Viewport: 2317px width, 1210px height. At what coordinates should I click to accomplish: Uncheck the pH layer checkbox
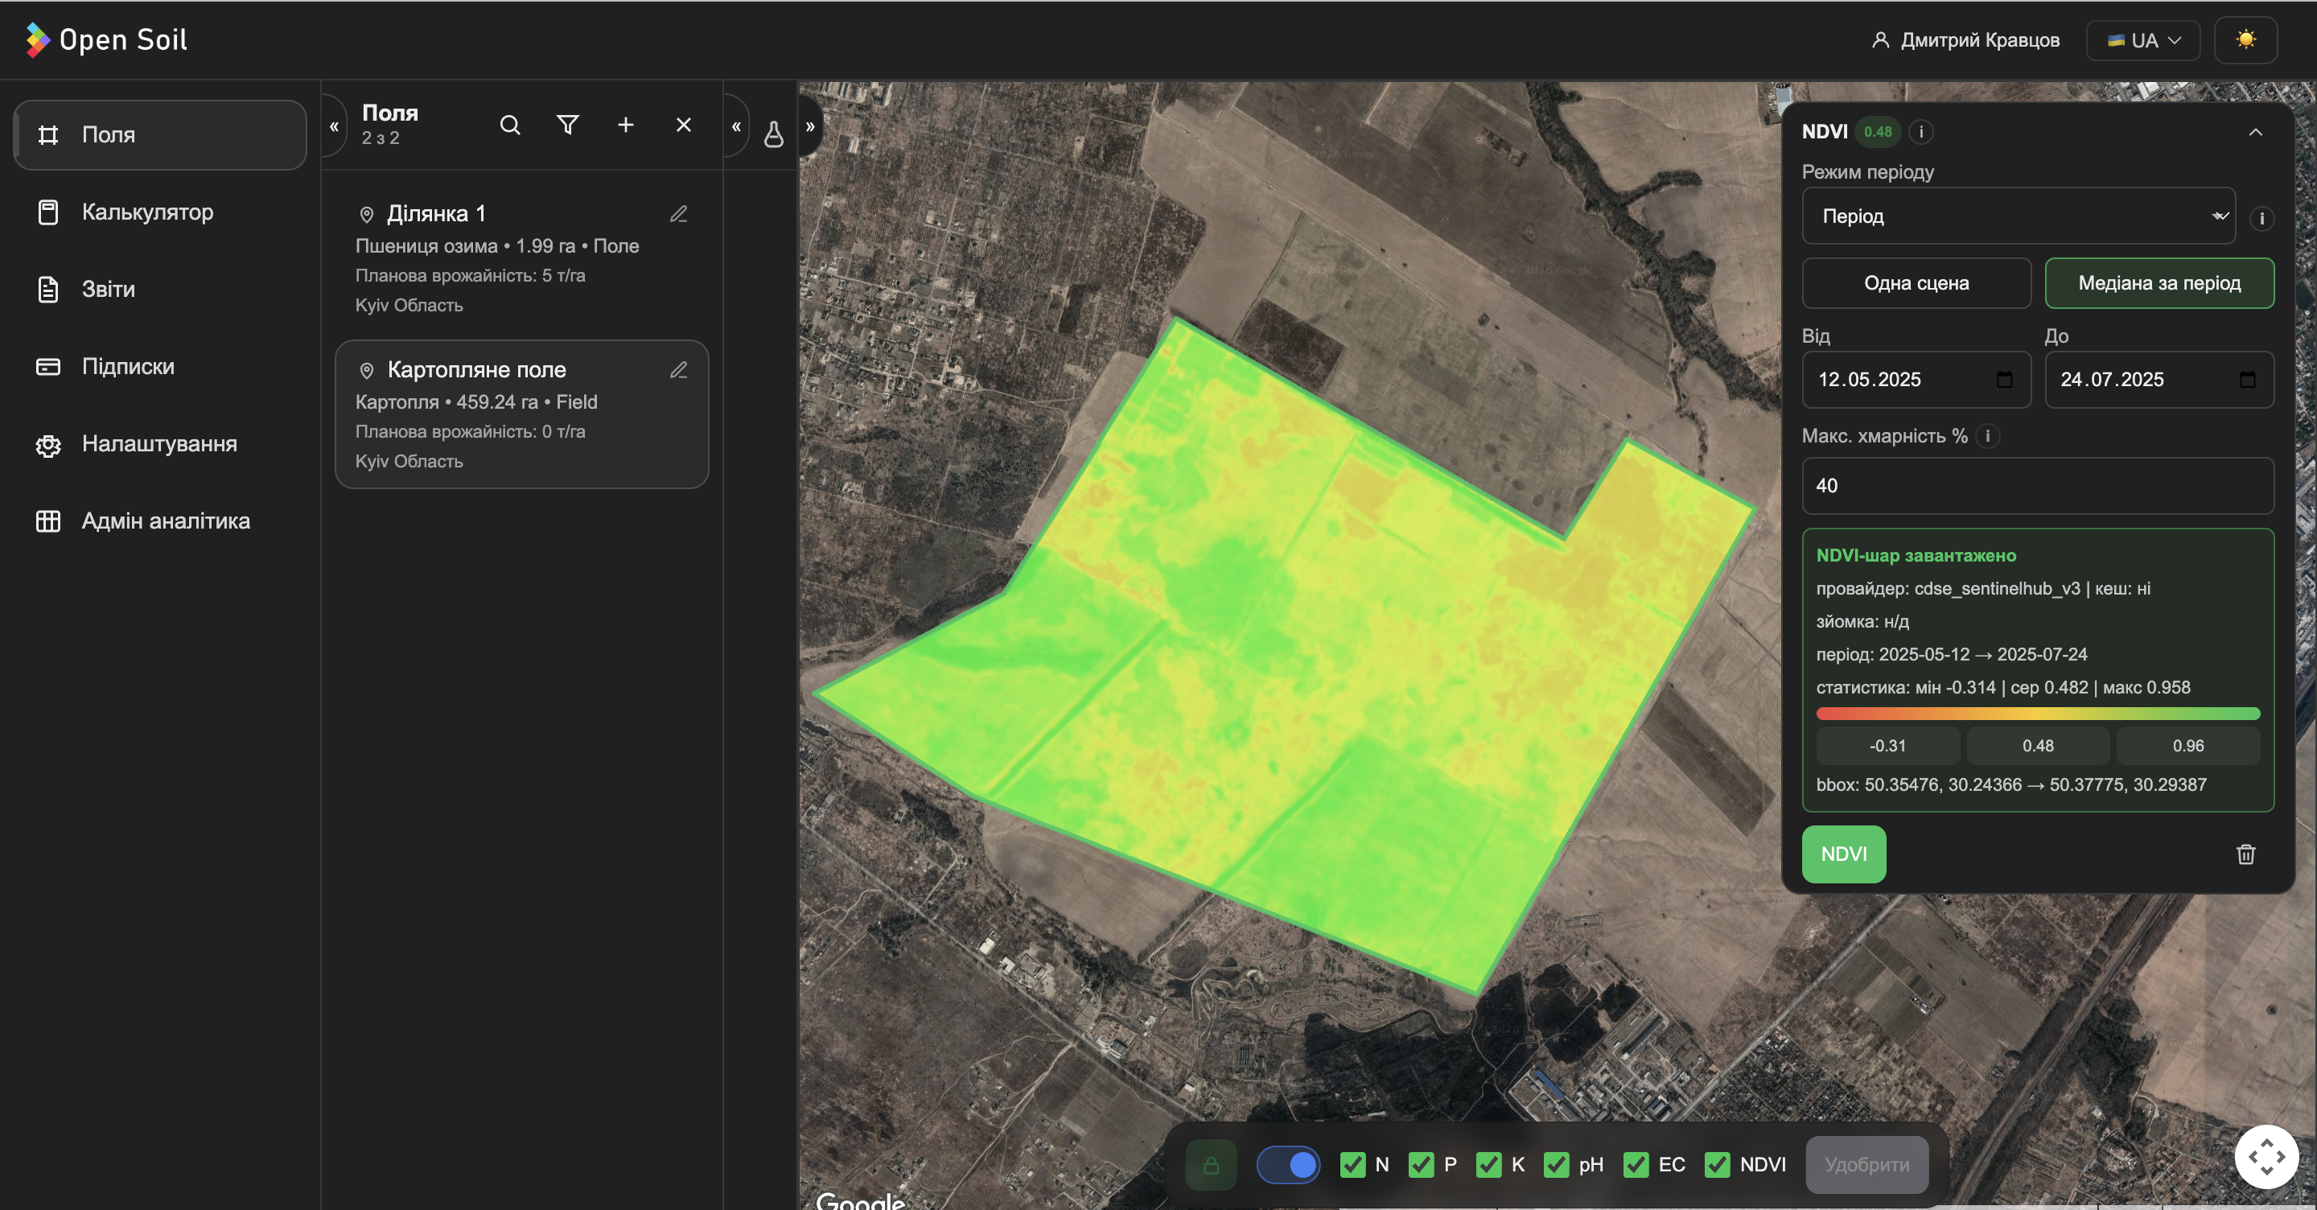tap(1556, 1165)
